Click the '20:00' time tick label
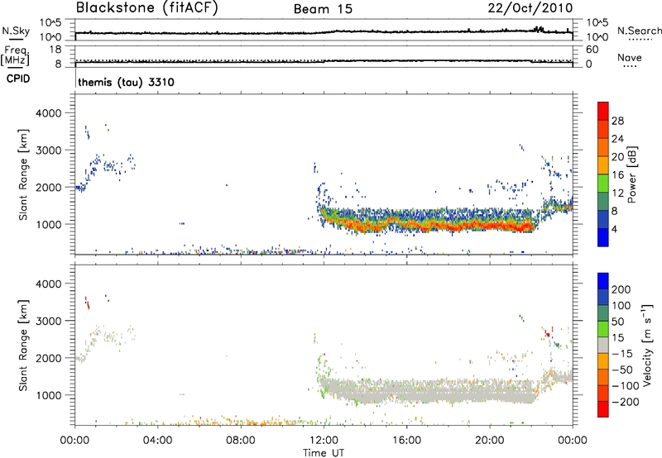Screen dimensions: 662x458 click(489, 441)
